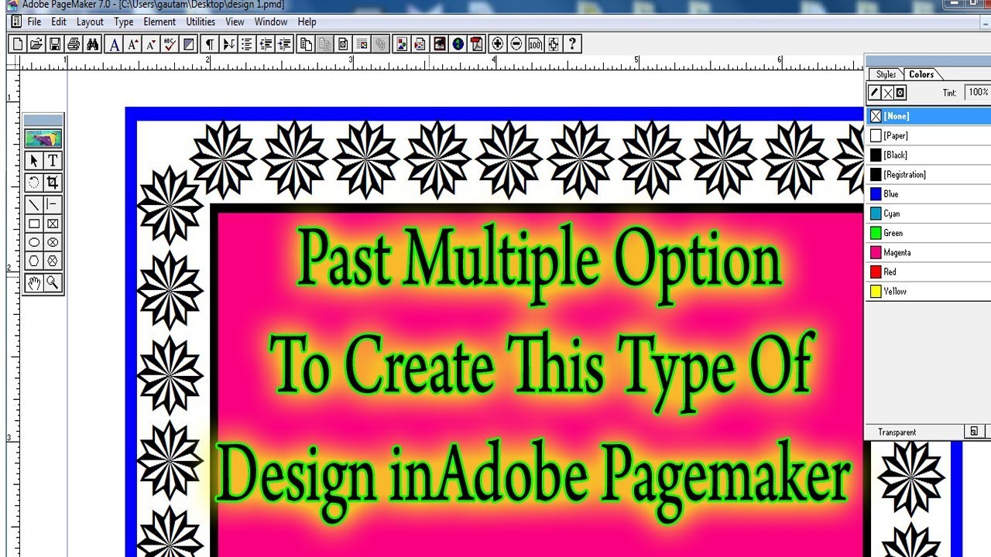
Task: Select the Polygon tool
Action: (34, 261)
